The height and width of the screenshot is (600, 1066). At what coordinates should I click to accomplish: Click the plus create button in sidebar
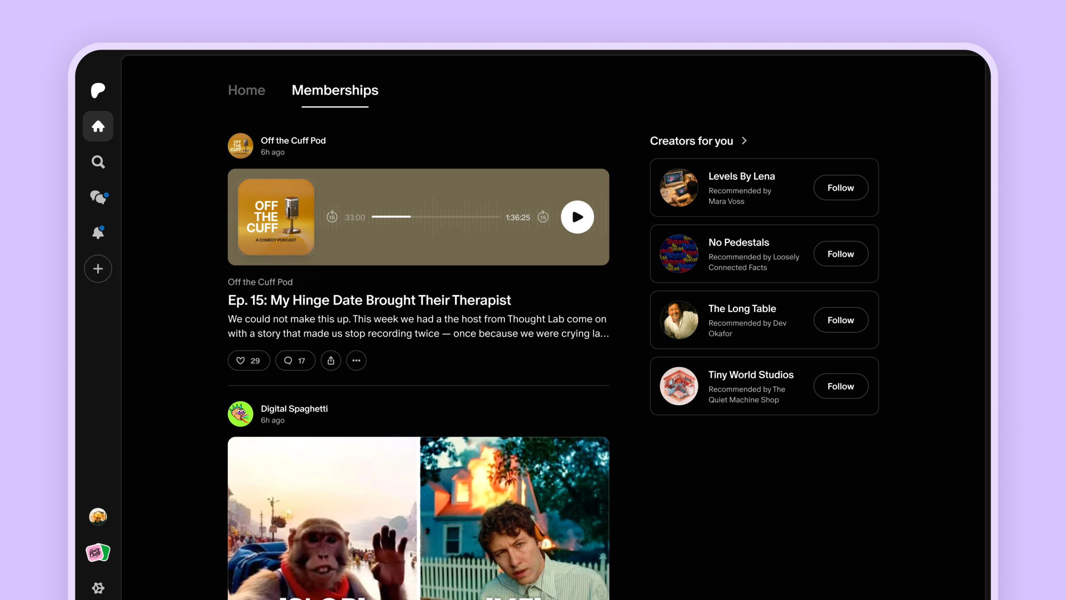coord(98,269)
